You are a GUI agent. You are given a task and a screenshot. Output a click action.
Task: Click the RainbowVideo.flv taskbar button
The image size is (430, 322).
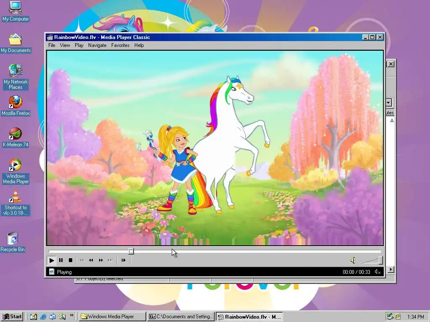click(x=249, y=317)
